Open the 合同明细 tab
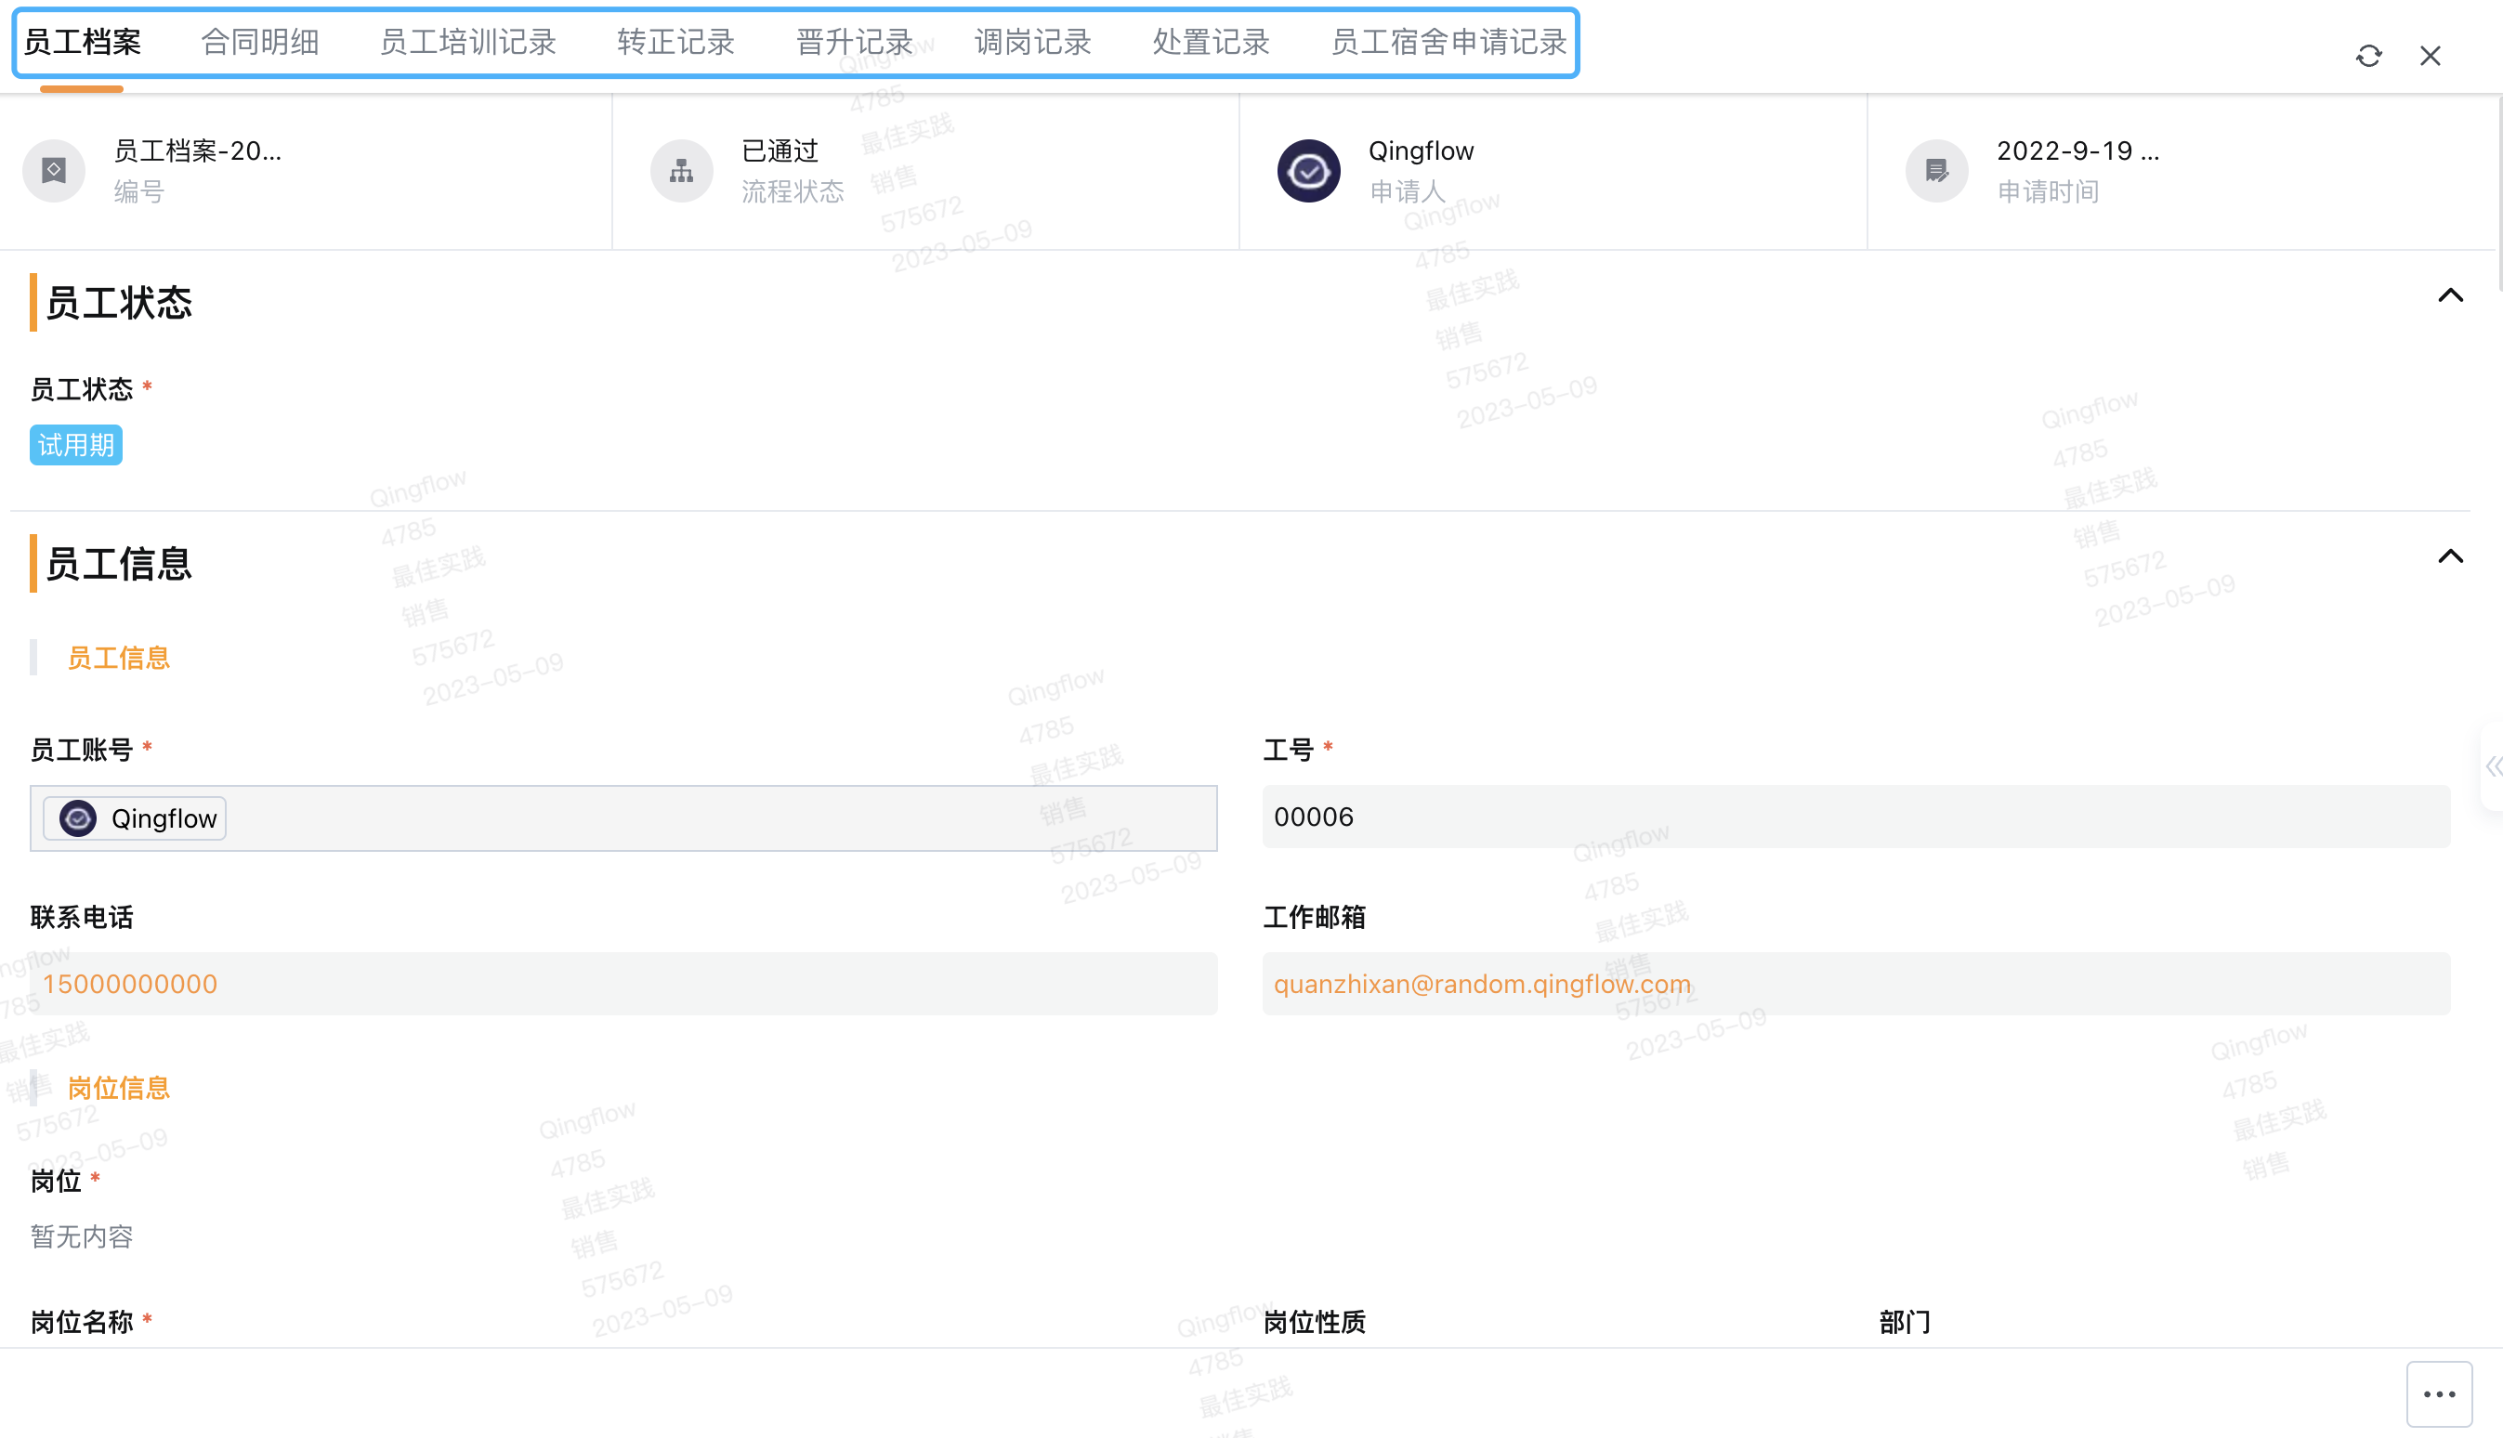 [x=261, y=43]
